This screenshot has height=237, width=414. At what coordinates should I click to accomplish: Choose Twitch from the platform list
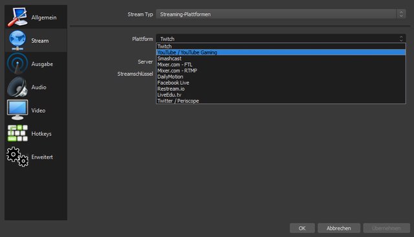[281, 46]
